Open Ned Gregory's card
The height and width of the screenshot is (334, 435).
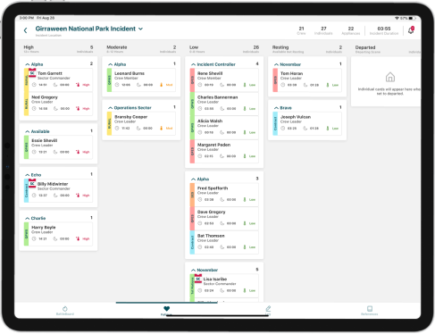pos(58,104)
